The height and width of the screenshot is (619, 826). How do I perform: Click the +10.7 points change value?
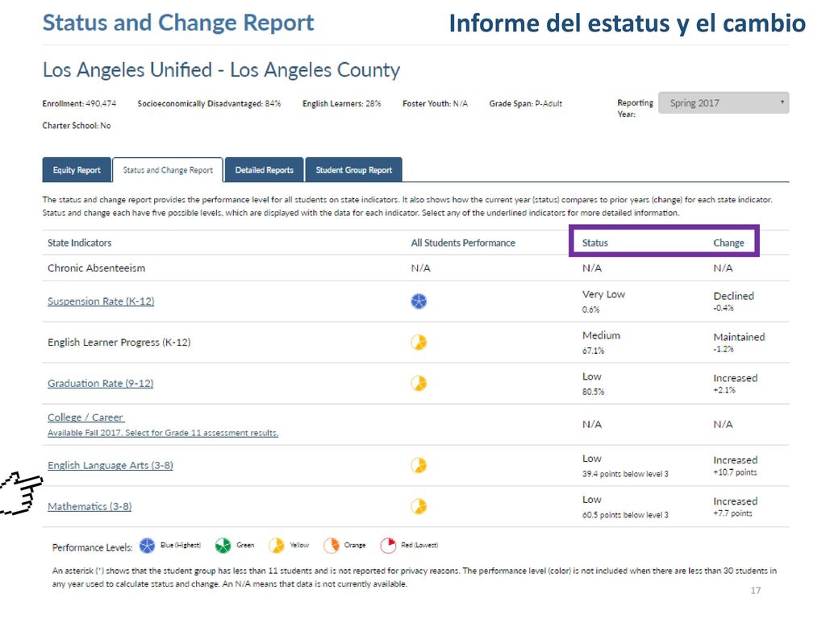[x=735, y=472]
